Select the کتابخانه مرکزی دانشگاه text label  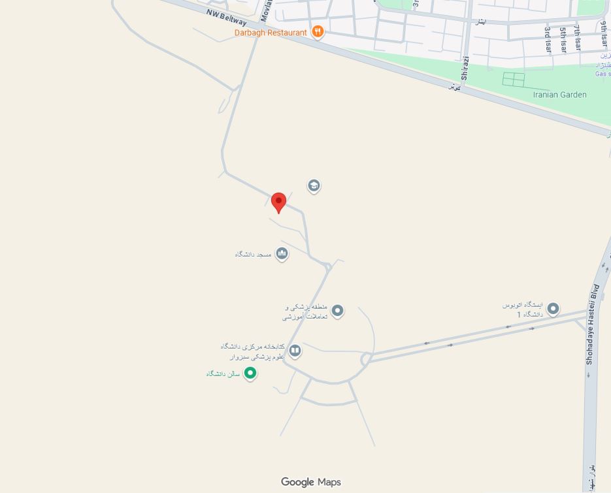[253, 346]
